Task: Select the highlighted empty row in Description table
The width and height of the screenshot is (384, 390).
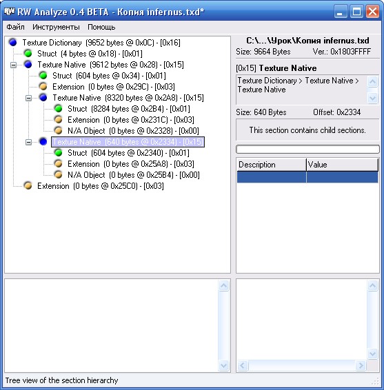Action: tap(307, 177)
